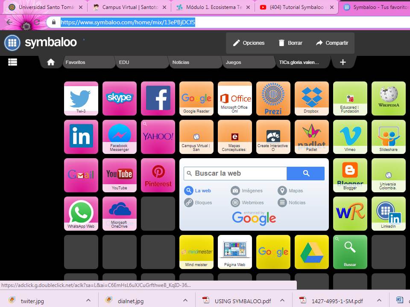
Task: Go to the Symbaloo home tab
Action: (51, 62)
